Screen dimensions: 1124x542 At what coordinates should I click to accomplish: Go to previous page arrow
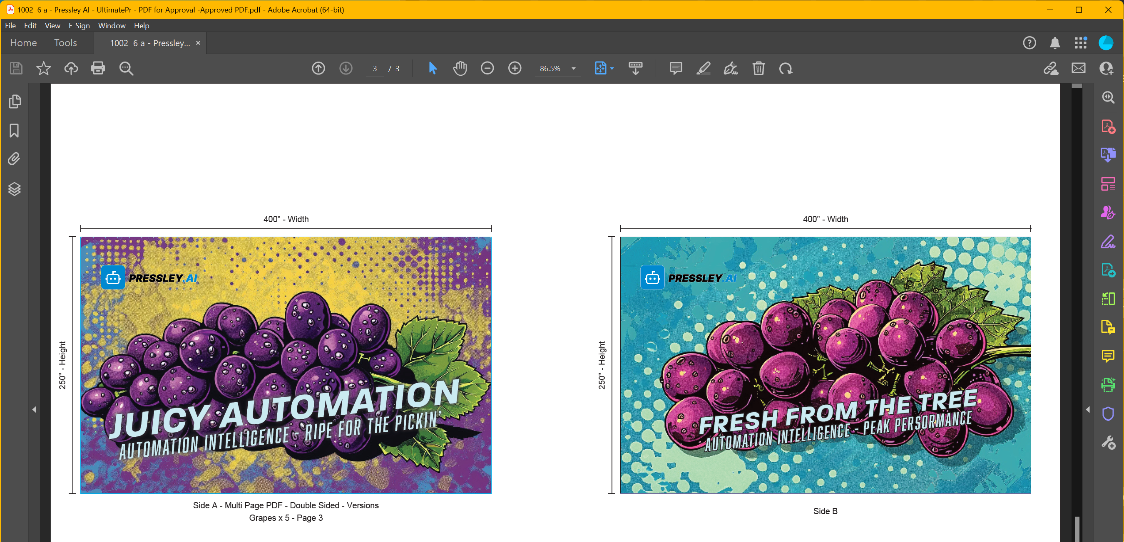(318, 69)
